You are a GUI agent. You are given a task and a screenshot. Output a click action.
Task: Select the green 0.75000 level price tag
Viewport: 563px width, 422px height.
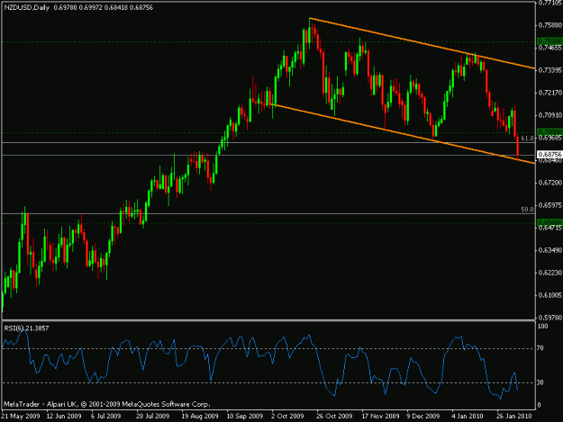pyautogui.click(x=549, y=41)
